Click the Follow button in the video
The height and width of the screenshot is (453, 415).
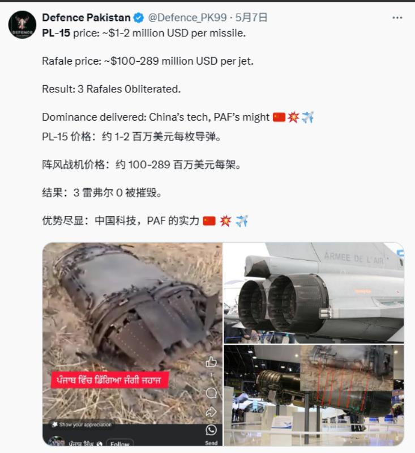coord(120,443)
